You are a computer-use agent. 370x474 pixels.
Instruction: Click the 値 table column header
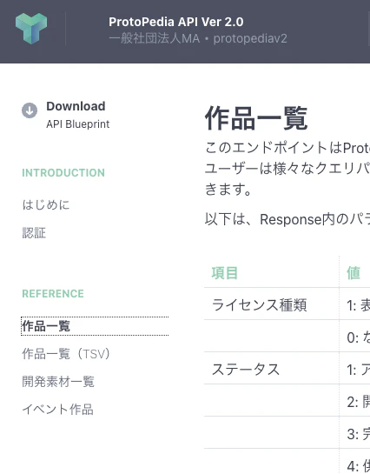[353, 273]
